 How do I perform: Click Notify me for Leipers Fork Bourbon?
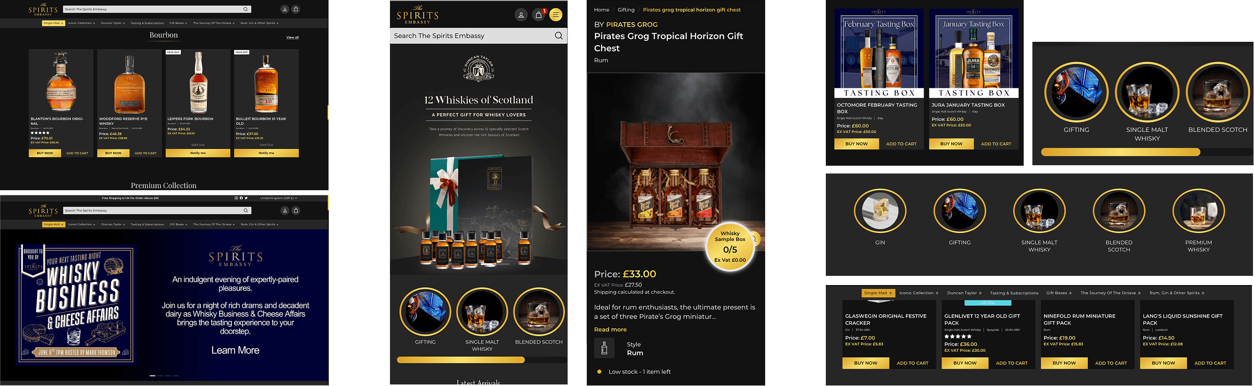coord(198,153)
